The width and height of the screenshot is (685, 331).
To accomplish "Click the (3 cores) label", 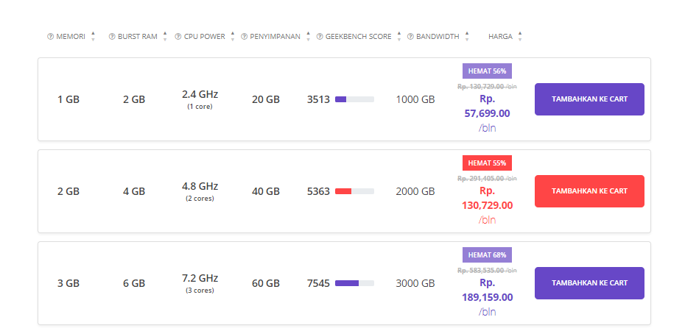I will [x=200, y=291].
